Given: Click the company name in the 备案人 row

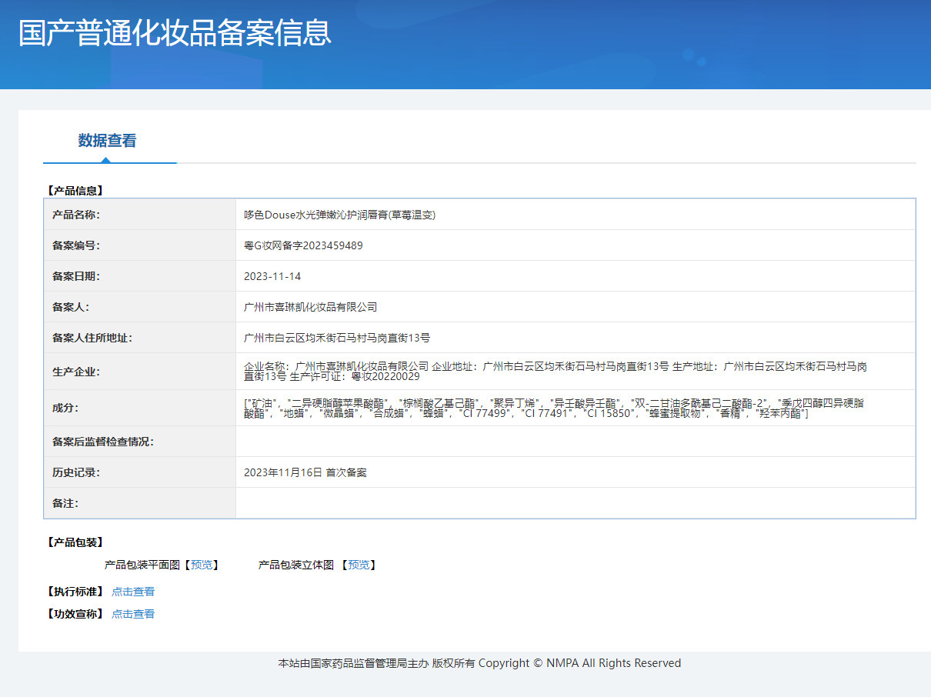Looking at the screenshot, I should click(x=310, y=307).
